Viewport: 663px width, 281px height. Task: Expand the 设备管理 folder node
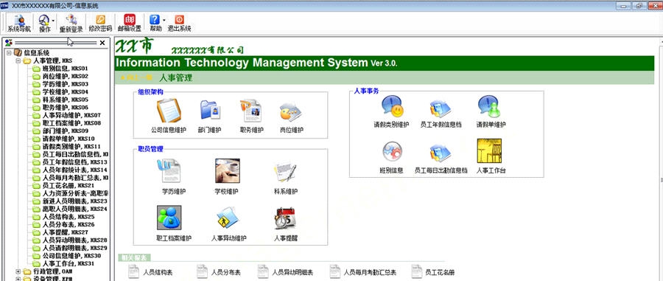pos(18,279)
